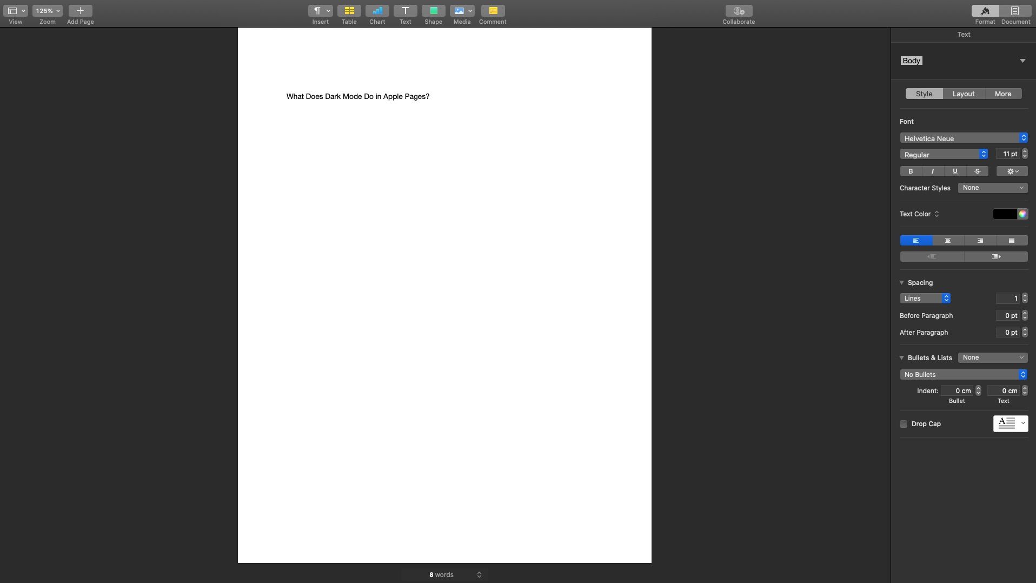The width and height of the screenshot is (1036, 583).
Task: Switch to the Style tab
Action: coord(924,94)
